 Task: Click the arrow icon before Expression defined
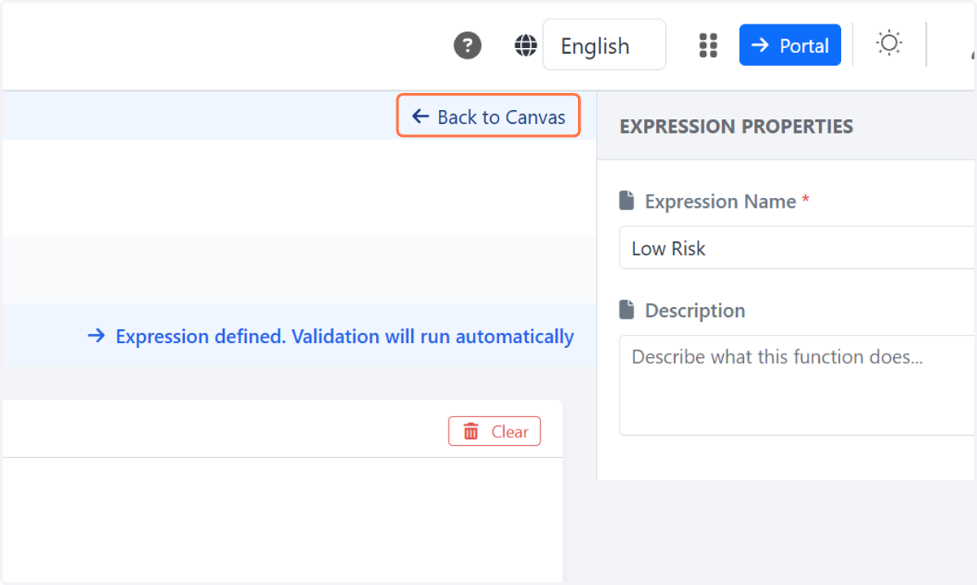click(x=96, y=336)
